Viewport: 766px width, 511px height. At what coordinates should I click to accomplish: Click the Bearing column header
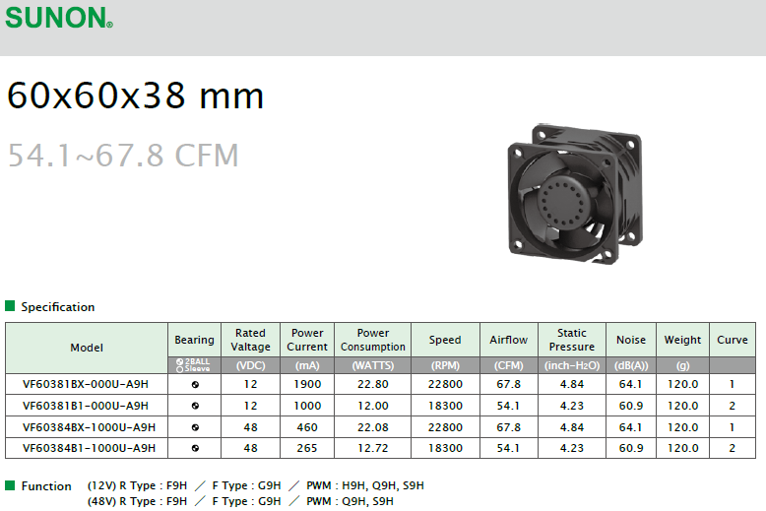pyautogui.click(x=194, y=340)
